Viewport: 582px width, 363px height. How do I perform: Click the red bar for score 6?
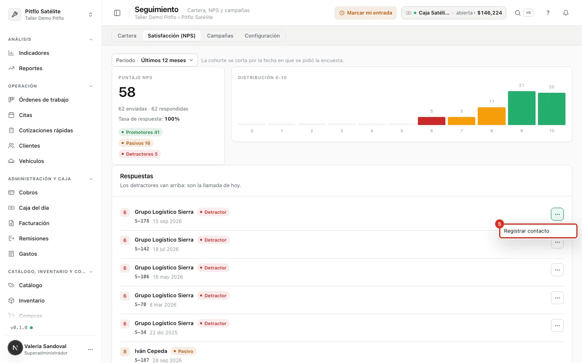tap(432, 121)
